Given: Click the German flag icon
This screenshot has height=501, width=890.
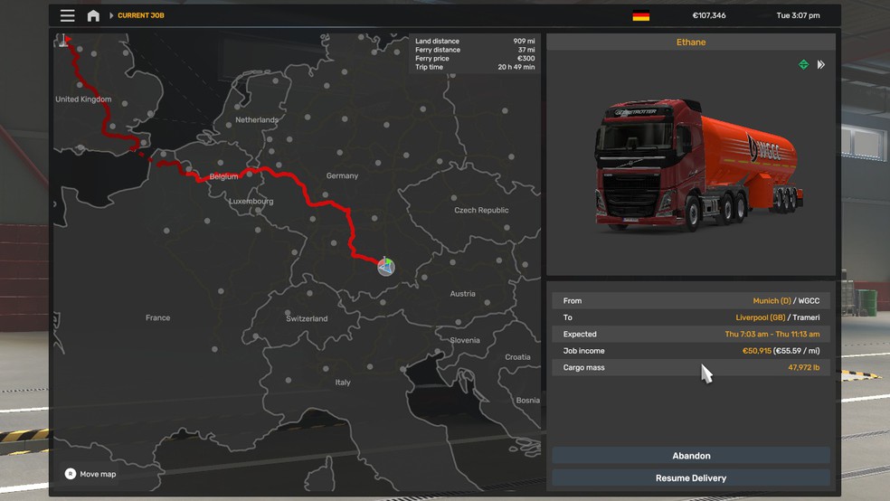Looking at the screenshot, I should 641,16.
